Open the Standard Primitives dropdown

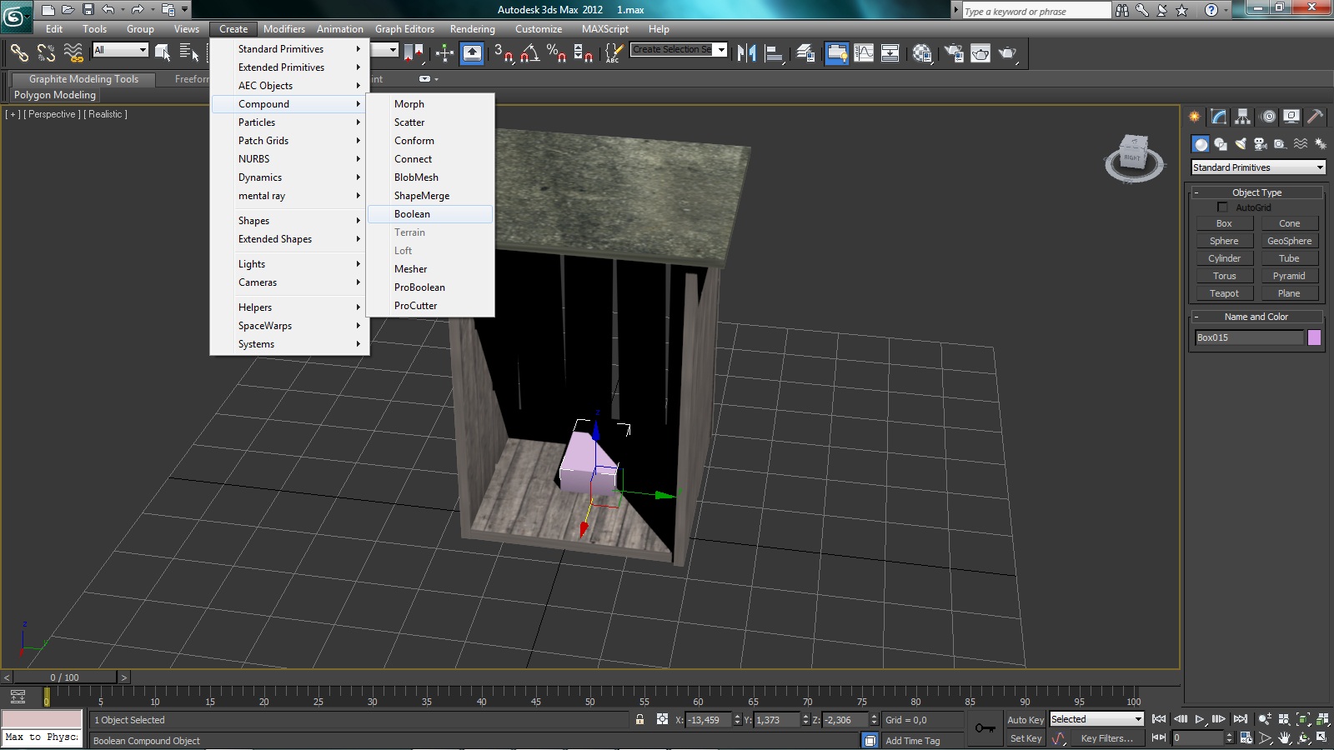point(1257,167)
